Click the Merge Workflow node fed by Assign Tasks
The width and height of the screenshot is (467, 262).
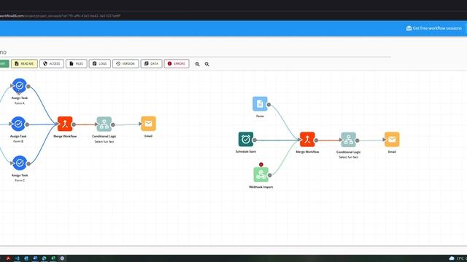pyautogui.click(x=65, y=124)
